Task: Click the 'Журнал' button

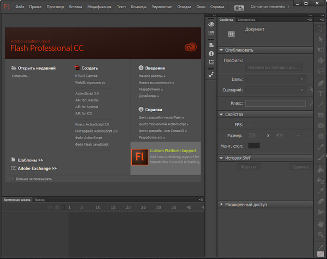Action: point(249,167)
